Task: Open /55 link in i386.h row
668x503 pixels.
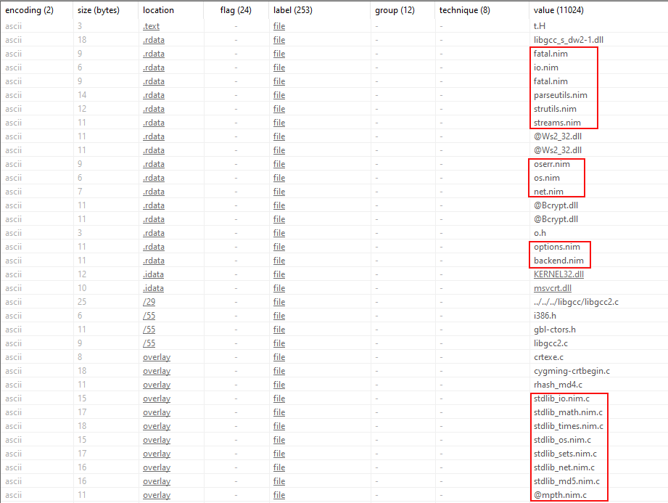Action: click(149, 316)
